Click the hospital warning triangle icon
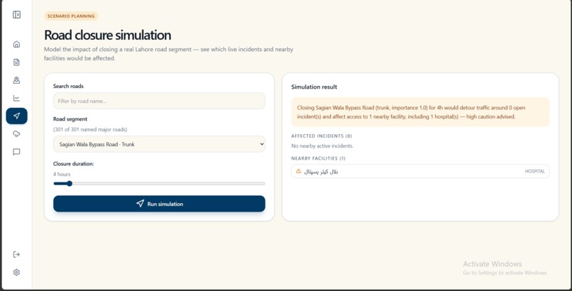Viewport: 572px width, 291px height. pos(298,170)
